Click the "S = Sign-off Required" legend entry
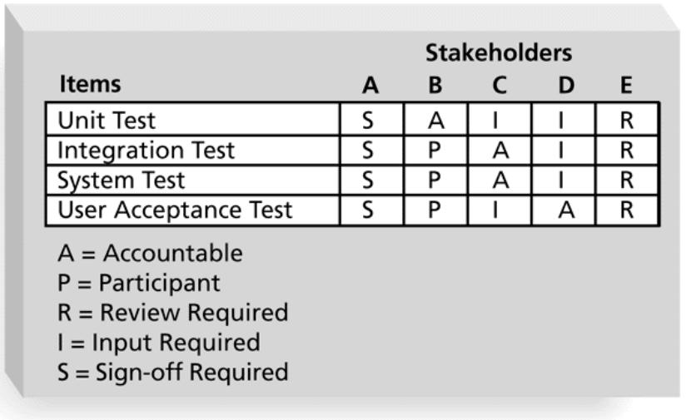Viewport: 686px width, 420px height. tap(172, 371)
